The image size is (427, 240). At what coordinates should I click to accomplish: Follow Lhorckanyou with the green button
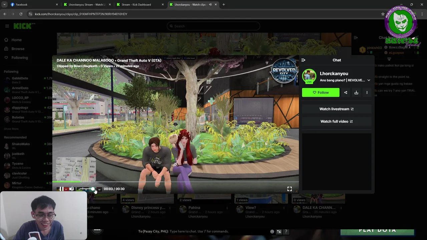click(x=321, y=92)
